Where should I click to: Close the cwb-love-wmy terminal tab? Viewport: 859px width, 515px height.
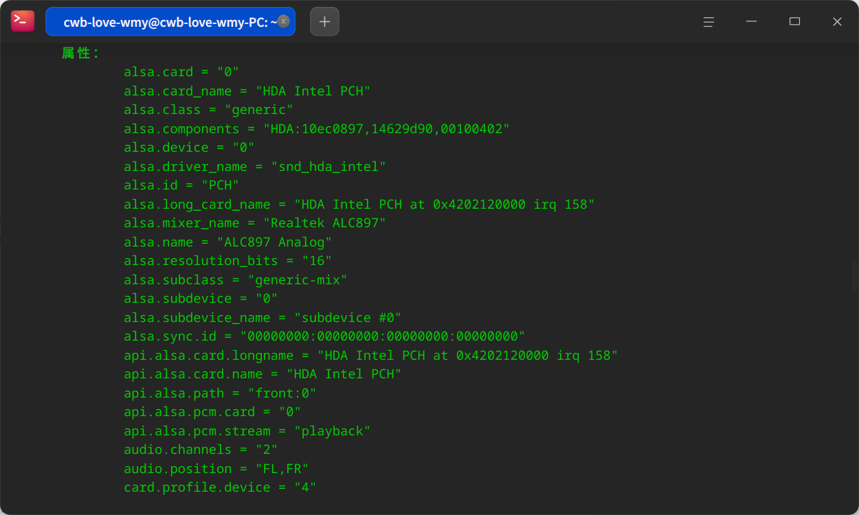point(283,21)
